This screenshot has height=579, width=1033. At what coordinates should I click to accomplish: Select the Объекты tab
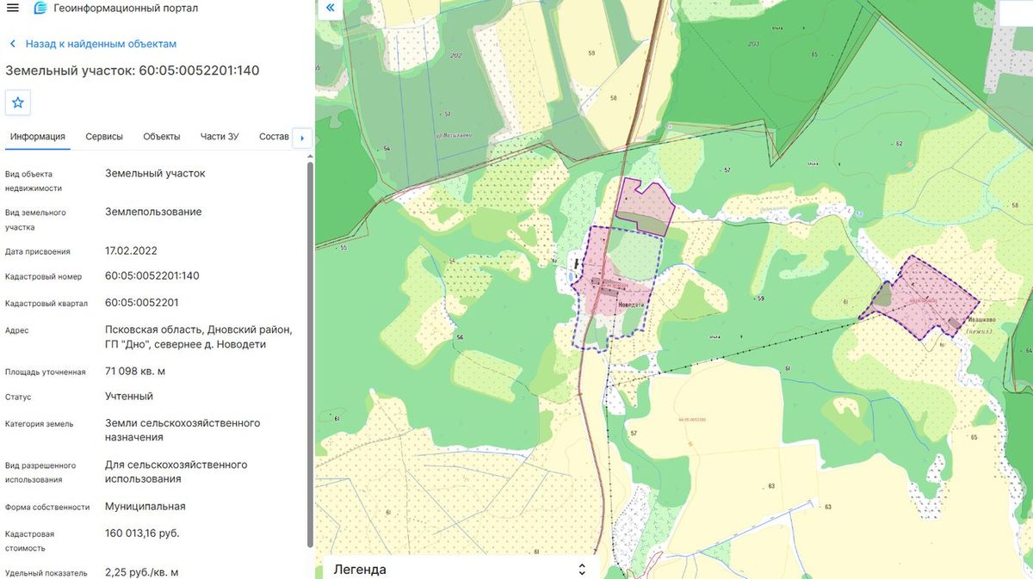point(162,137)
